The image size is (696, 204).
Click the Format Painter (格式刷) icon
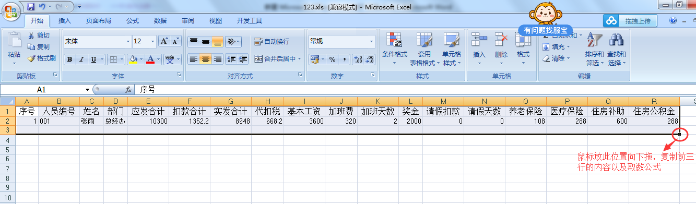tap(31, 58)
